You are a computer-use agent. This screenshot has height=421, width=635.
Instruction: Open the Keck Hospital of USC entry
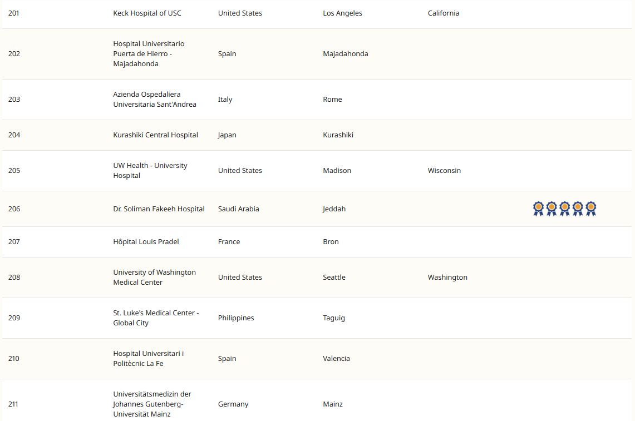147,13
